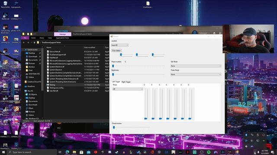
Task: Select Solid State (D:) in Explorer sidebar
Action: 34,74
